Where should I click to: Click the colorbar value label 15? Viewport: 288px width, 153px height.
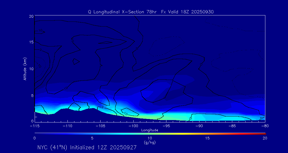click(207, 138)
